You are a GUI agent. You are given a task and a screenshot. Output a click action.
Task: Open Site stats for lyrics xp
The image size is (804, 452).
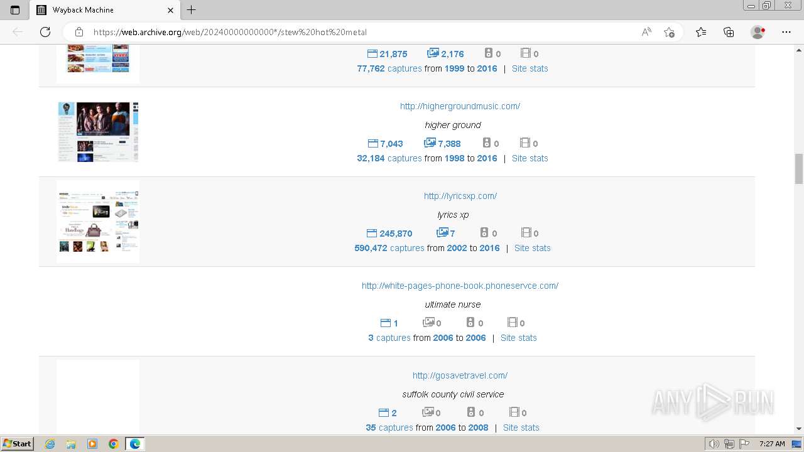pyautogui.click(x=532, y=248)
